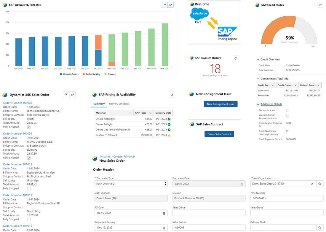This screenshot has width=326, height=232.
Task: Collapse the Commitment Total Info section
Action: pyautogui.click(x=258, y=79)
